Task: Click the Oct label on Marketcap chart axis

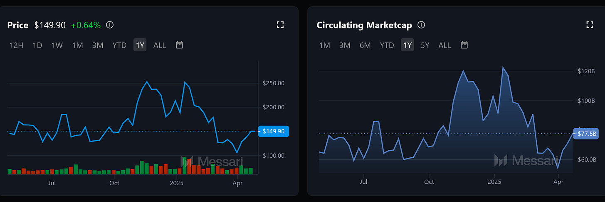Action: pyautogui.click(x=429, y=182)
